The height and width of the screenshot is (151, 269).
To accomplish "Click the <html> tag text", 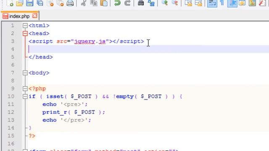I will [x=39, y=26].
